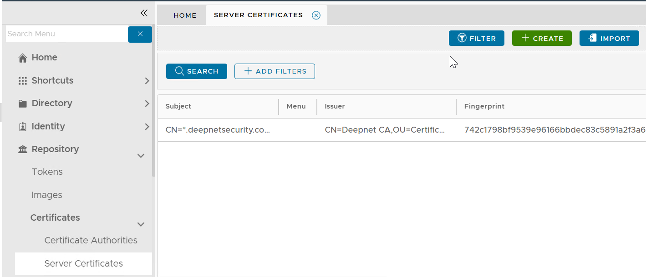This screenshot has width=646, height=277.
Task: Switch to the HOME tab
Action: [x=185, y=15]
